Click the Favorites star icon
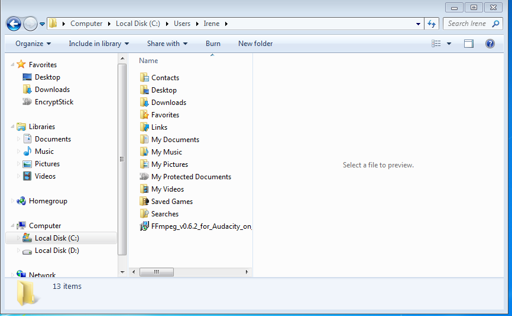The width and height of the screenshot is (512, 316). tap(21, 64)
